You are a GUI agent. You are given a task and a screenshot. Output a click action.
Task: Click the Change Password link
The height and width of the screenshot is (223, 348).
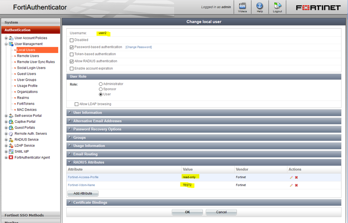[x=138, y=47]
